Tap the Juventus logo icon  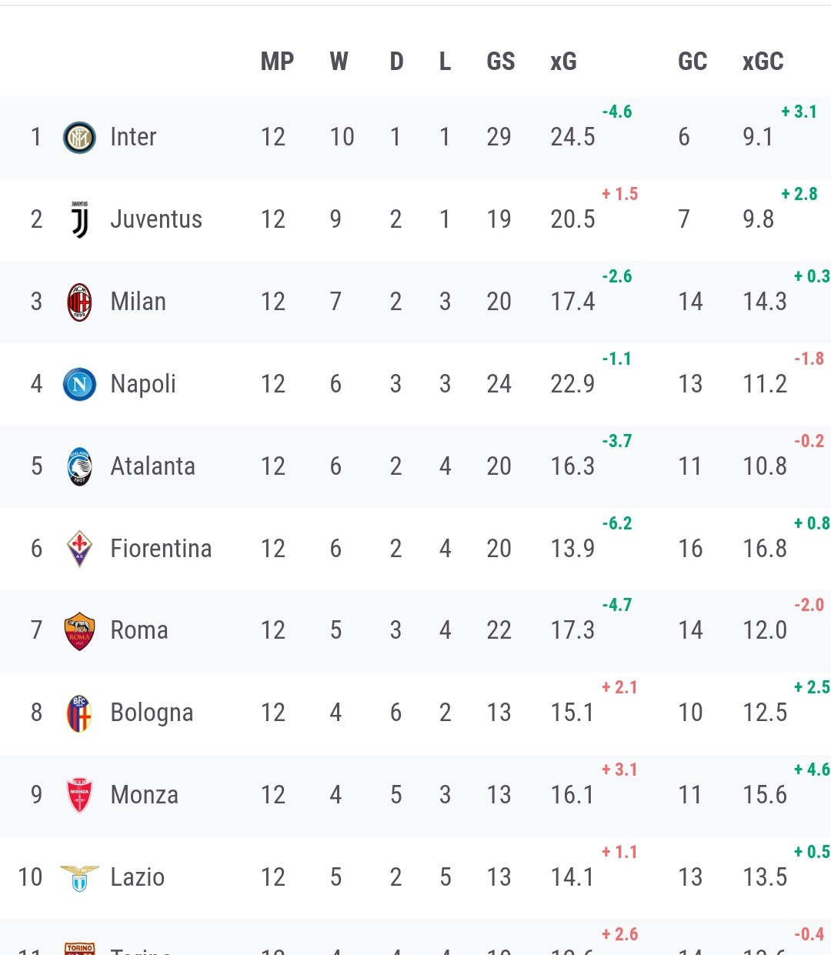[79, 220]
